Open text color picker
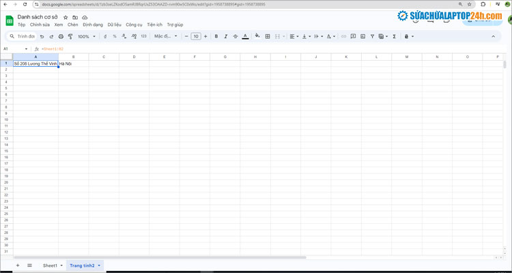Viewport: 512px width, 273px height. pos(246,37)
